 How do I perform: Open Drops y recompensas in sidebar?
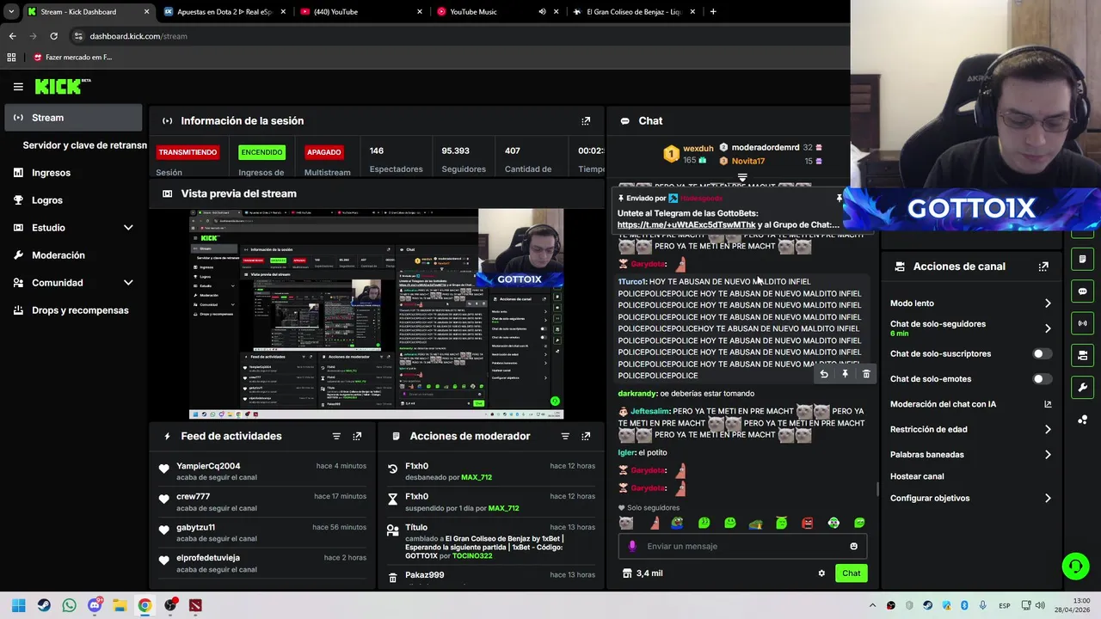click(x=73, y=310)
